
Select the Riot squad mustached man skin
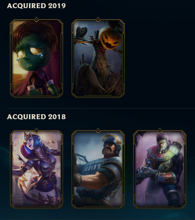pyautogui.click(x=98, y=169)
